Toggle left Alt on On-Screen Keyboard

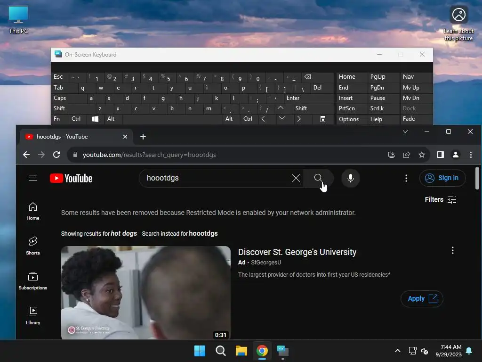[113, 119]
